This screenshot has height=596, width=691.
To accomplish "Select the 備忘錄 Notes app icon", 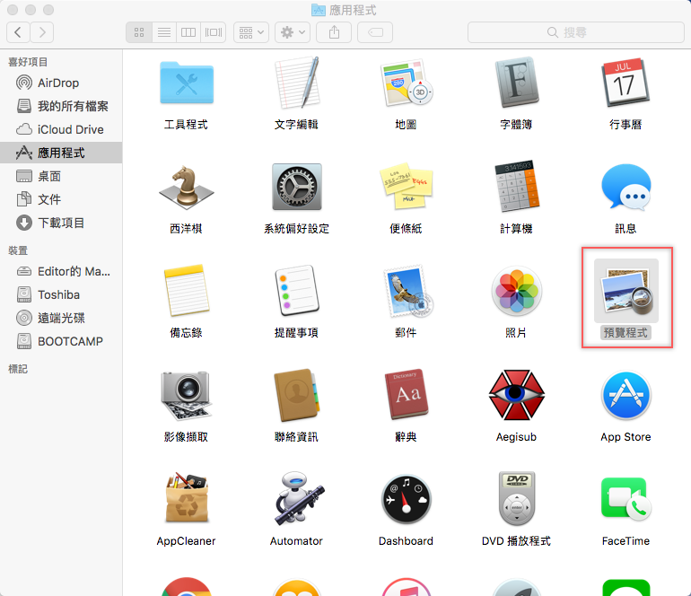I will pos(187,291).
